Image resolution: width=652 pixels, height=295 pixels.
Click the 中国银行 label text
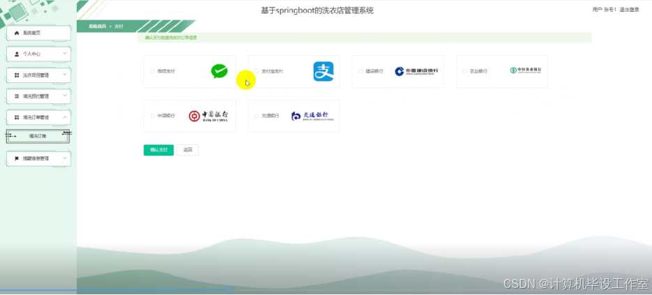point(166,116)
